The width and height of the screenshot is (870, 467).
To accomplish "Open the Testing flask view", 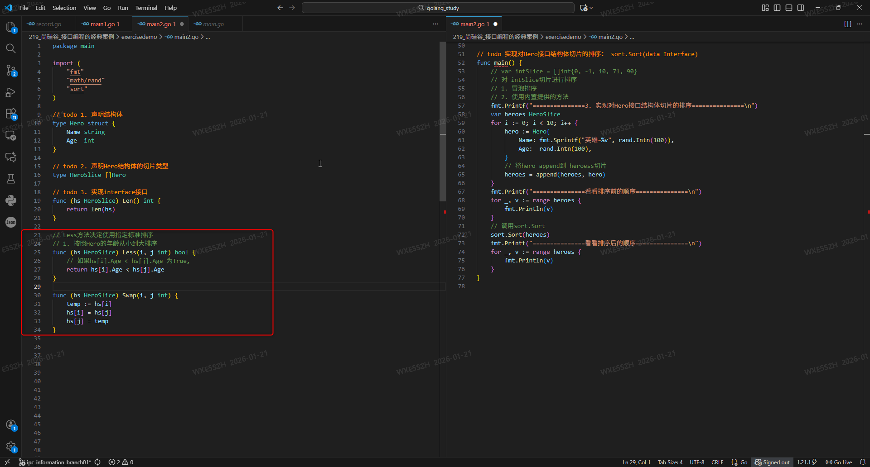I will click(x=11, y=179).
